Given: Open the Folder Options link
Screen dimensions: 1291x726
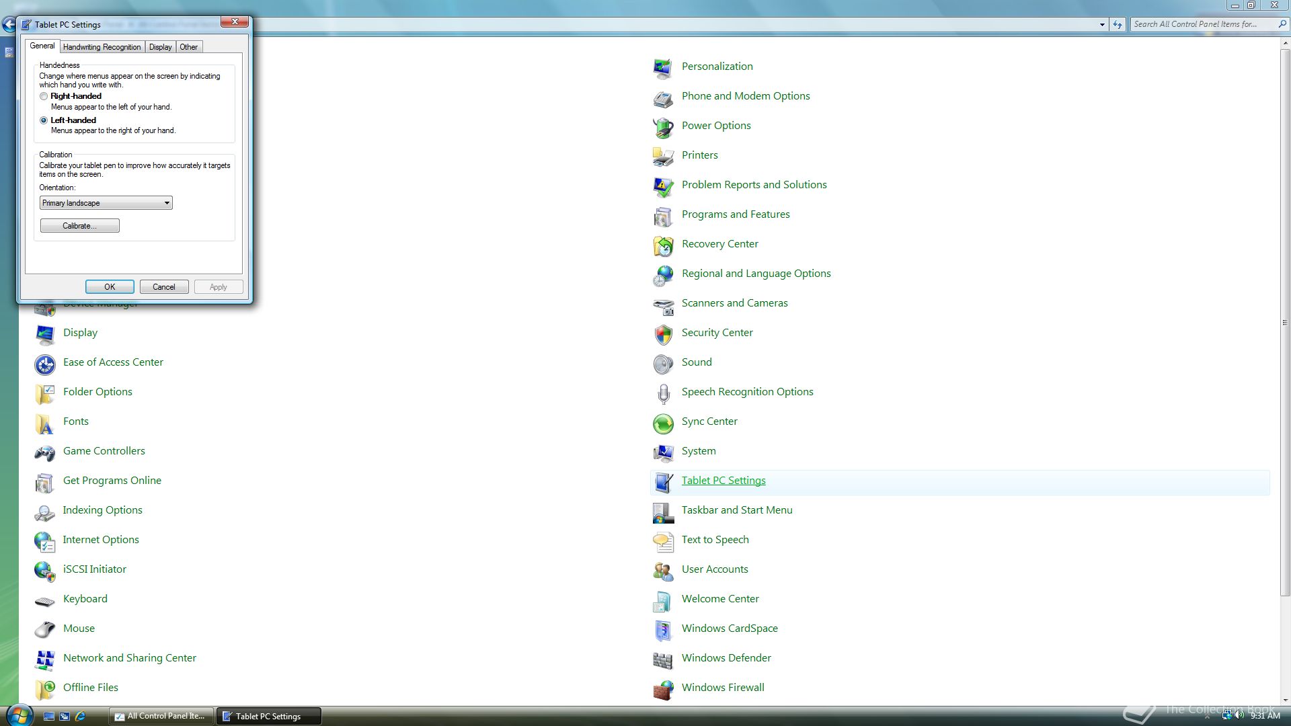Looking at the screenshot, I should [x=97, y=392].
